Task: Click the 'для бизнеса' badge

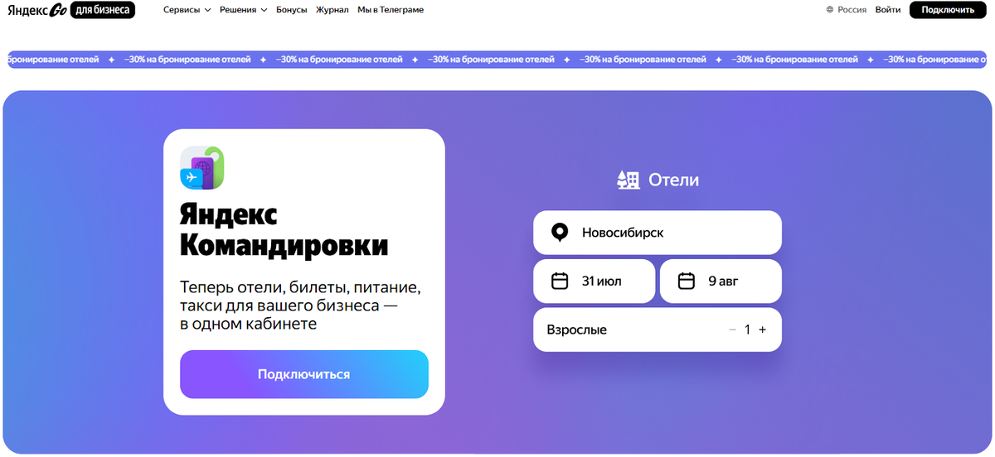Action: (x=103, y=10)
